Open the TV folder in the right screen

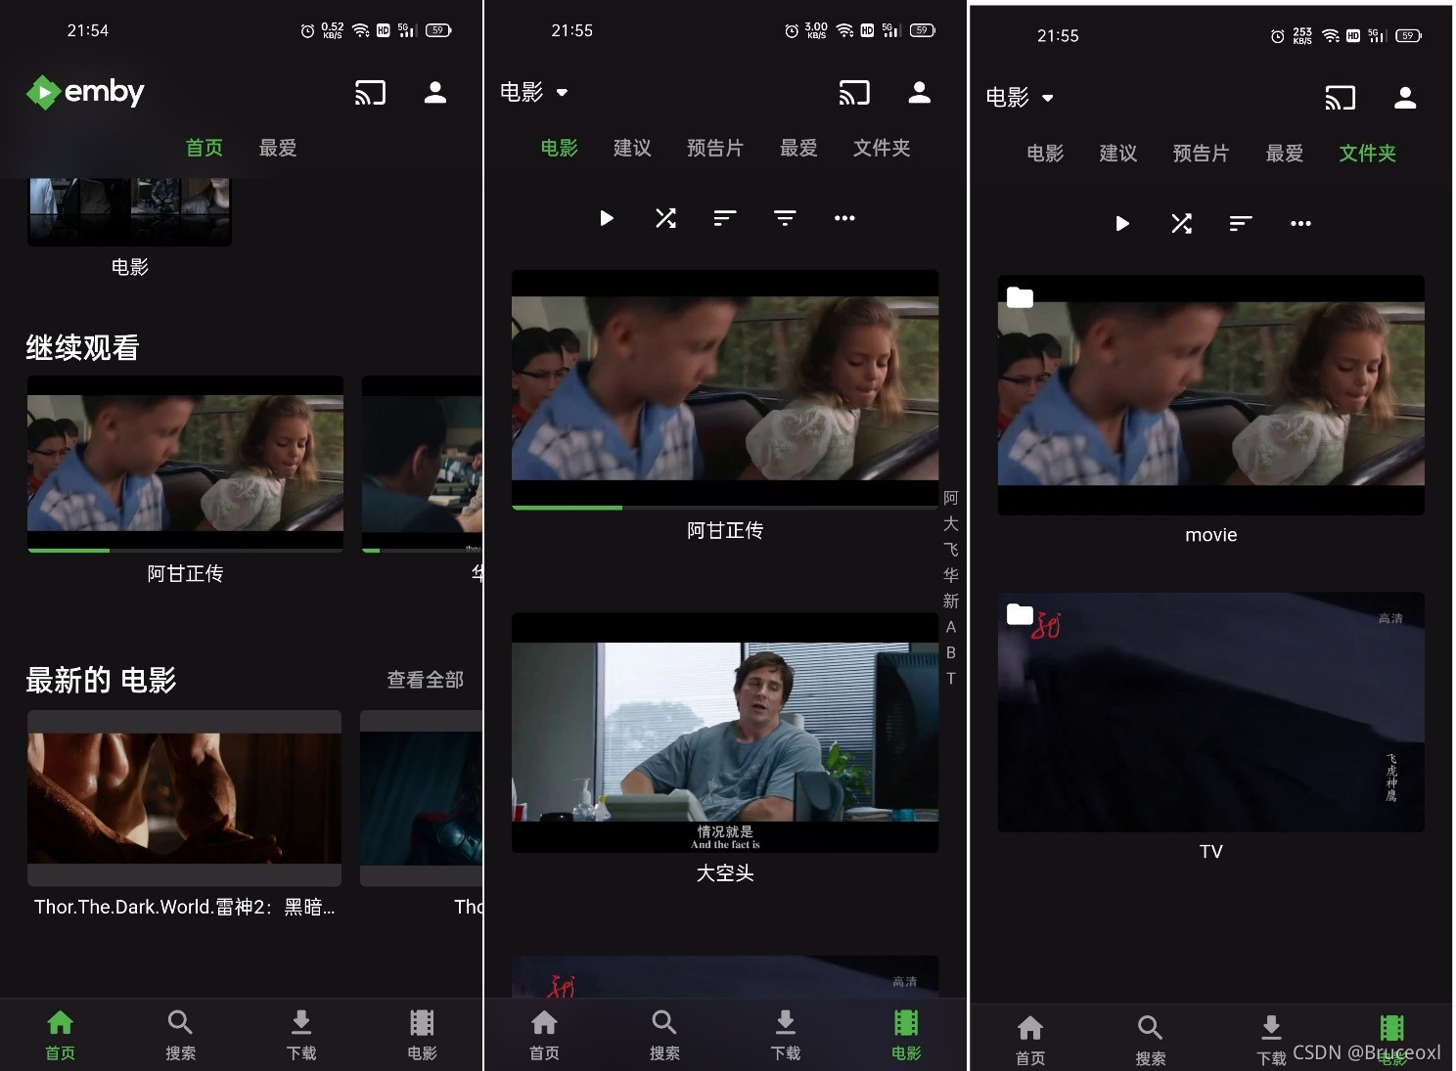[x=1211, y=712]
